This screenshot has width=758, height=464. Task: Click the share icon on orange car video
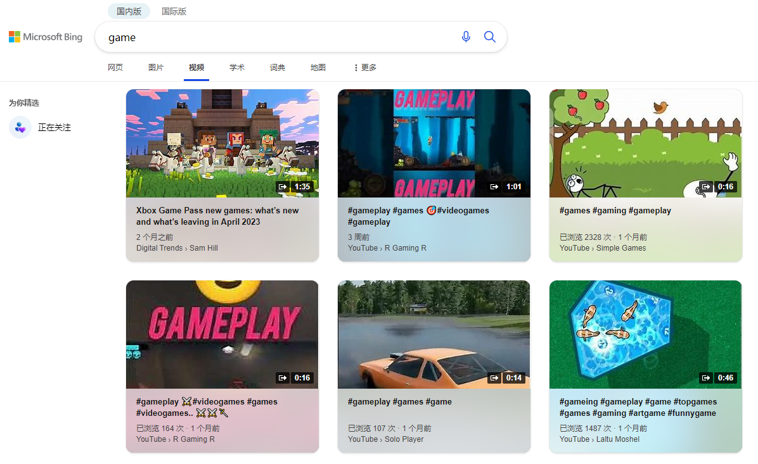[x=494, y=378]
